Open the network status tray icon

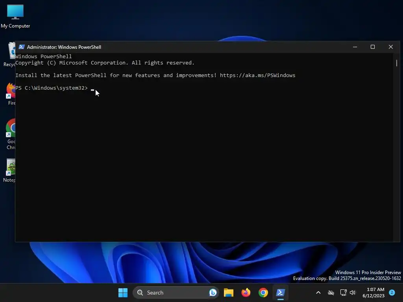[x=343, y=293]
